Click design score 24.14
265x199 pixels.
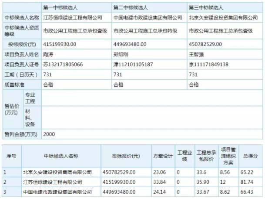[x=160, y=192]
